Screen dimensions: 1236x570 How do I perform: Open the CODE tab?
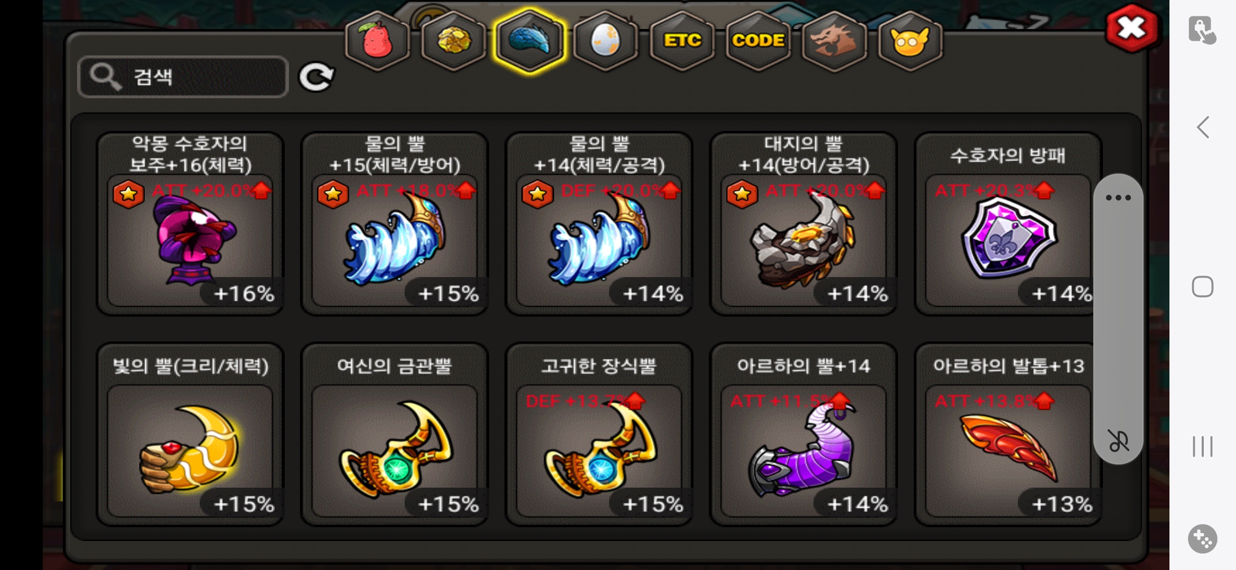[x=758, y=41]
